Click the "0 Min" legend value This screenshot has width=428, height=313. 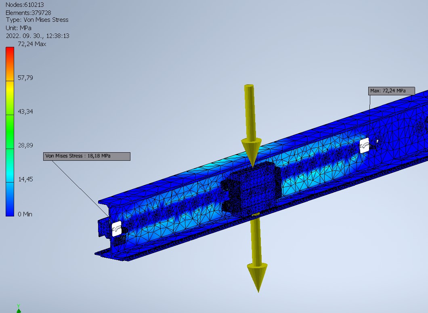coord(25,214)
